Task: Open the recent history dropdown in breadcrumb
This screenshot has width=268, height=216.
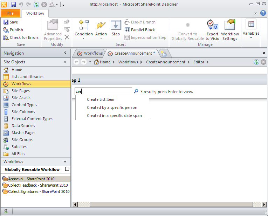Action: pos(90,62)
